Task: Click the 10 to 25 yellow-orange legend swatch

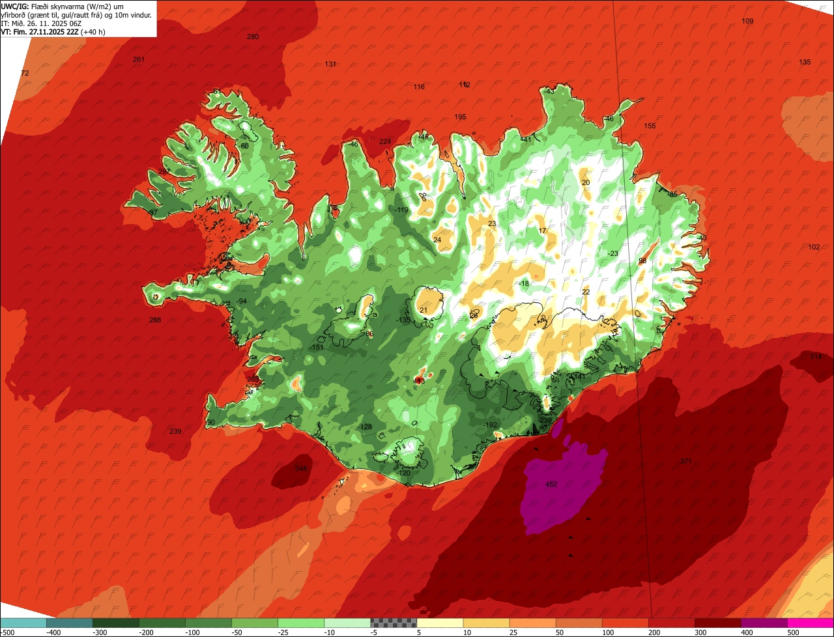Action: click(486, 623)
